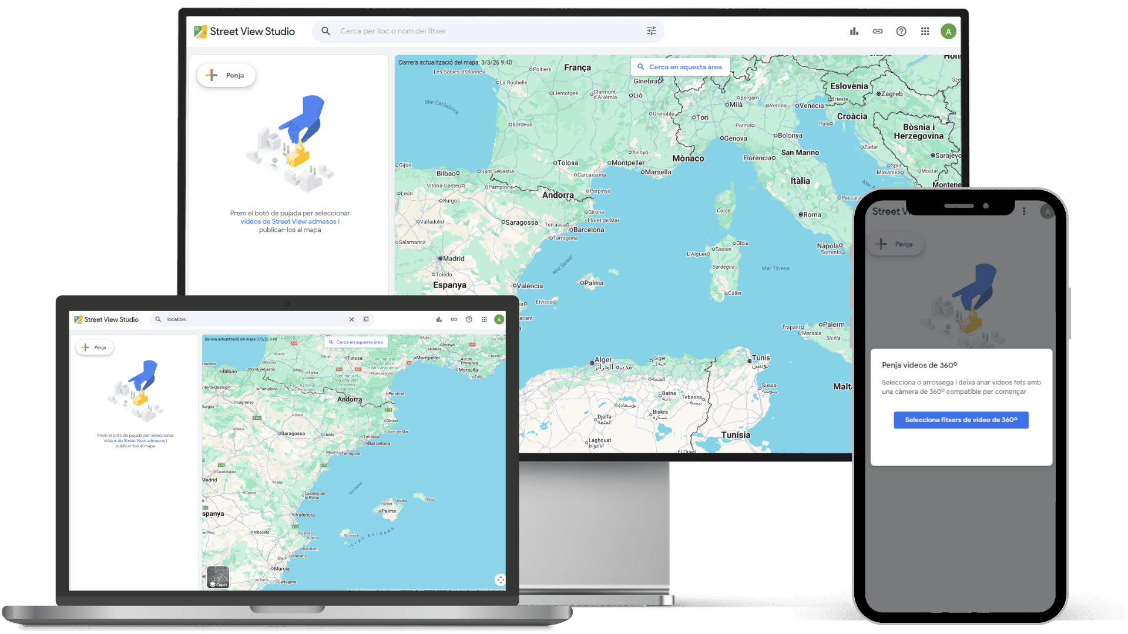Image resolution: width=1128 pixels, height=634 pixels.
Task: Open Help via the question mark icon
Action: click(901, 31)
